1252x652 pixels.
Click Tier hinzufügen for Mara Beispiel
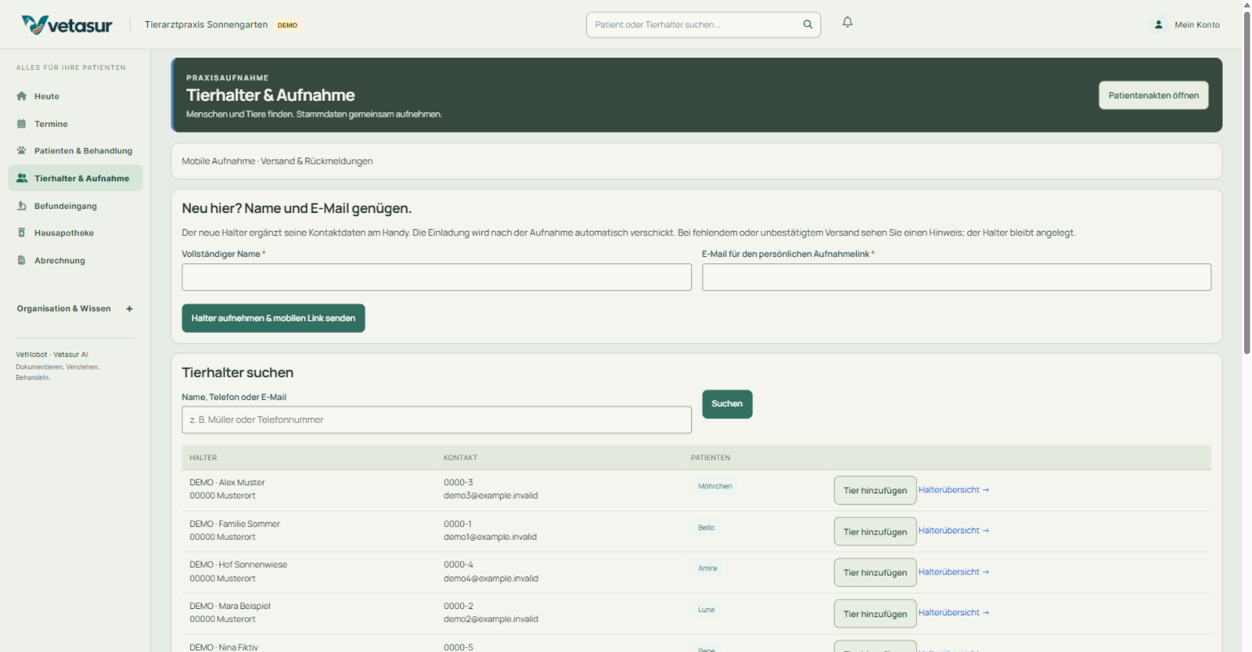(875, 614)
